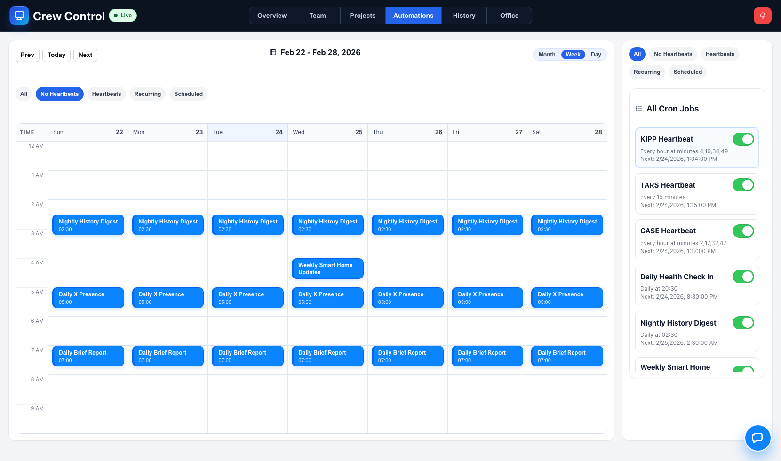Switch to the Overview tab
The image size is (781, 461).
tap(271, 16)
